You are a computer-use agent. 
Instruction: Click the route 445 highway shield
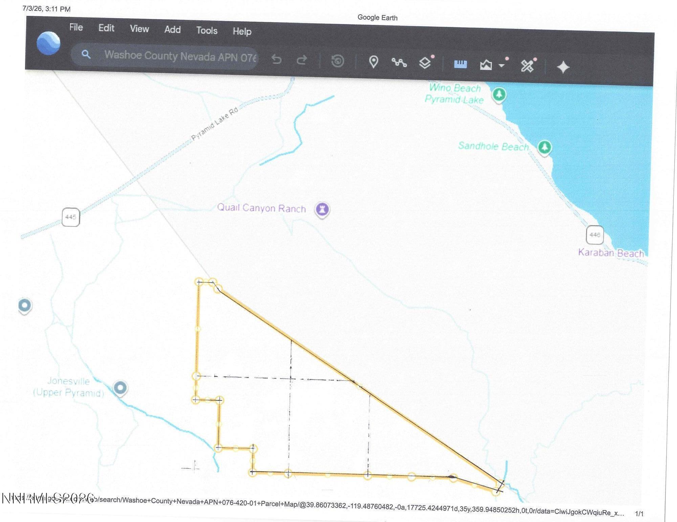point(71,217)
